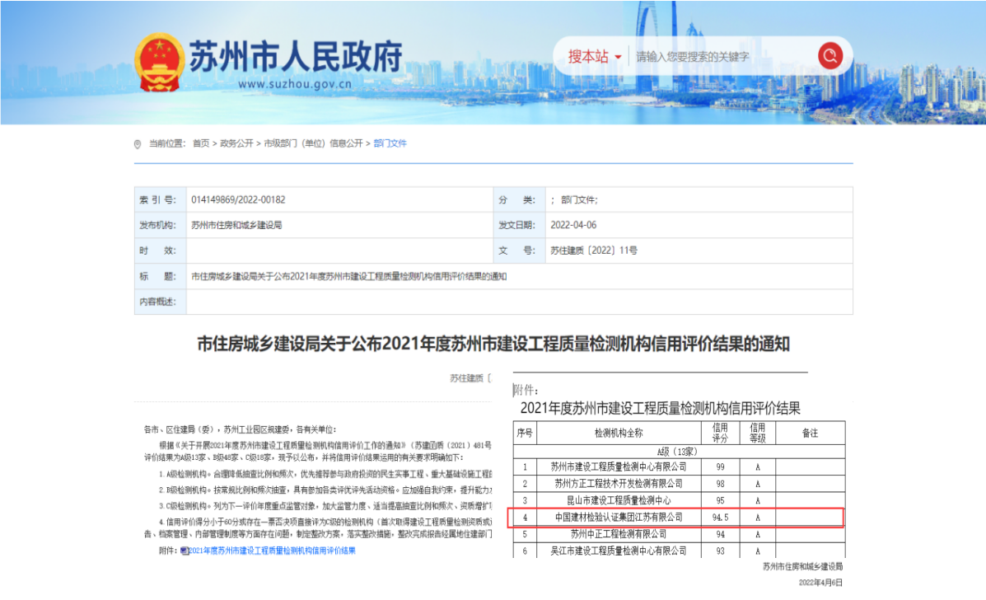Click the publish date 2022-04-06
This screenshot has width=986, height=600.
click(x=572, y=225)
